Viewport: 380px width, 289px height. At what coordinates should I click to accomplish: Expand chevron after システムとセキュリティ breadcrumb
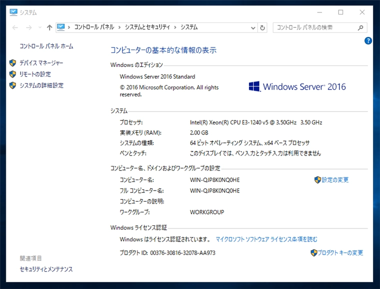[x=175, y=27]
